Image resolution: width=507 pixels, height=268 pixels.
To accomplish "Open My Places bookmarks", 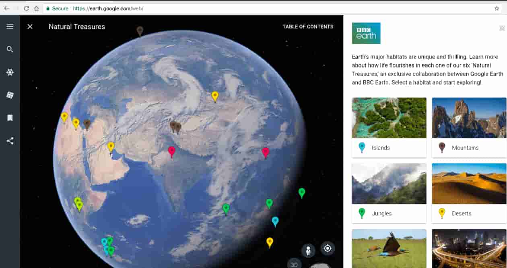I will 10,117.
